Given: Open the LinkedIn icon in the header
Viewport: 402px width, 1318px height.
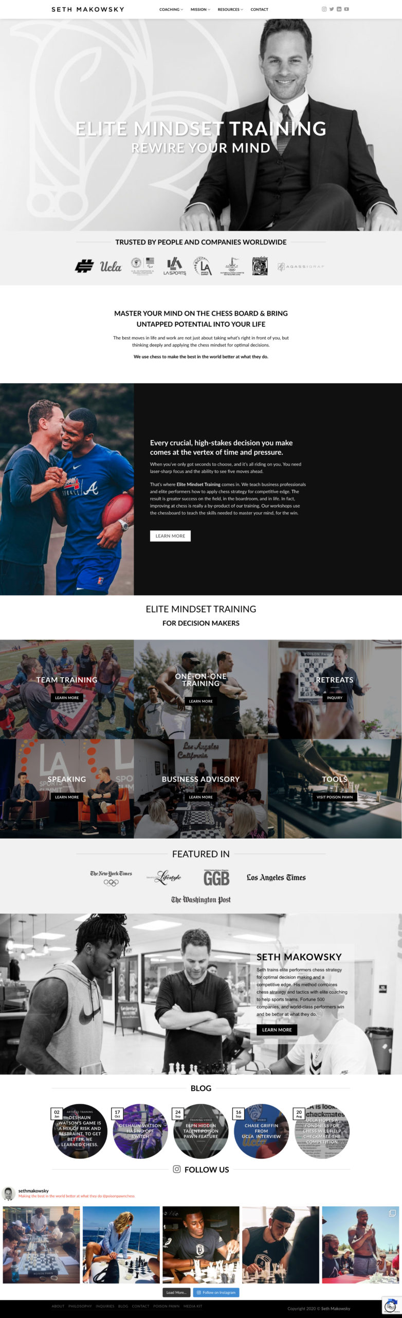Looking at the screenshot, I should pyautogui.click(x=339, y=9).
